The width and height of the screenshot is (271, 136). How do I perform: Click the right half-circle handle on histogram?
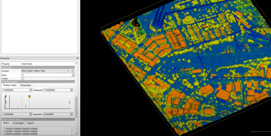click(x=70, y=102)
